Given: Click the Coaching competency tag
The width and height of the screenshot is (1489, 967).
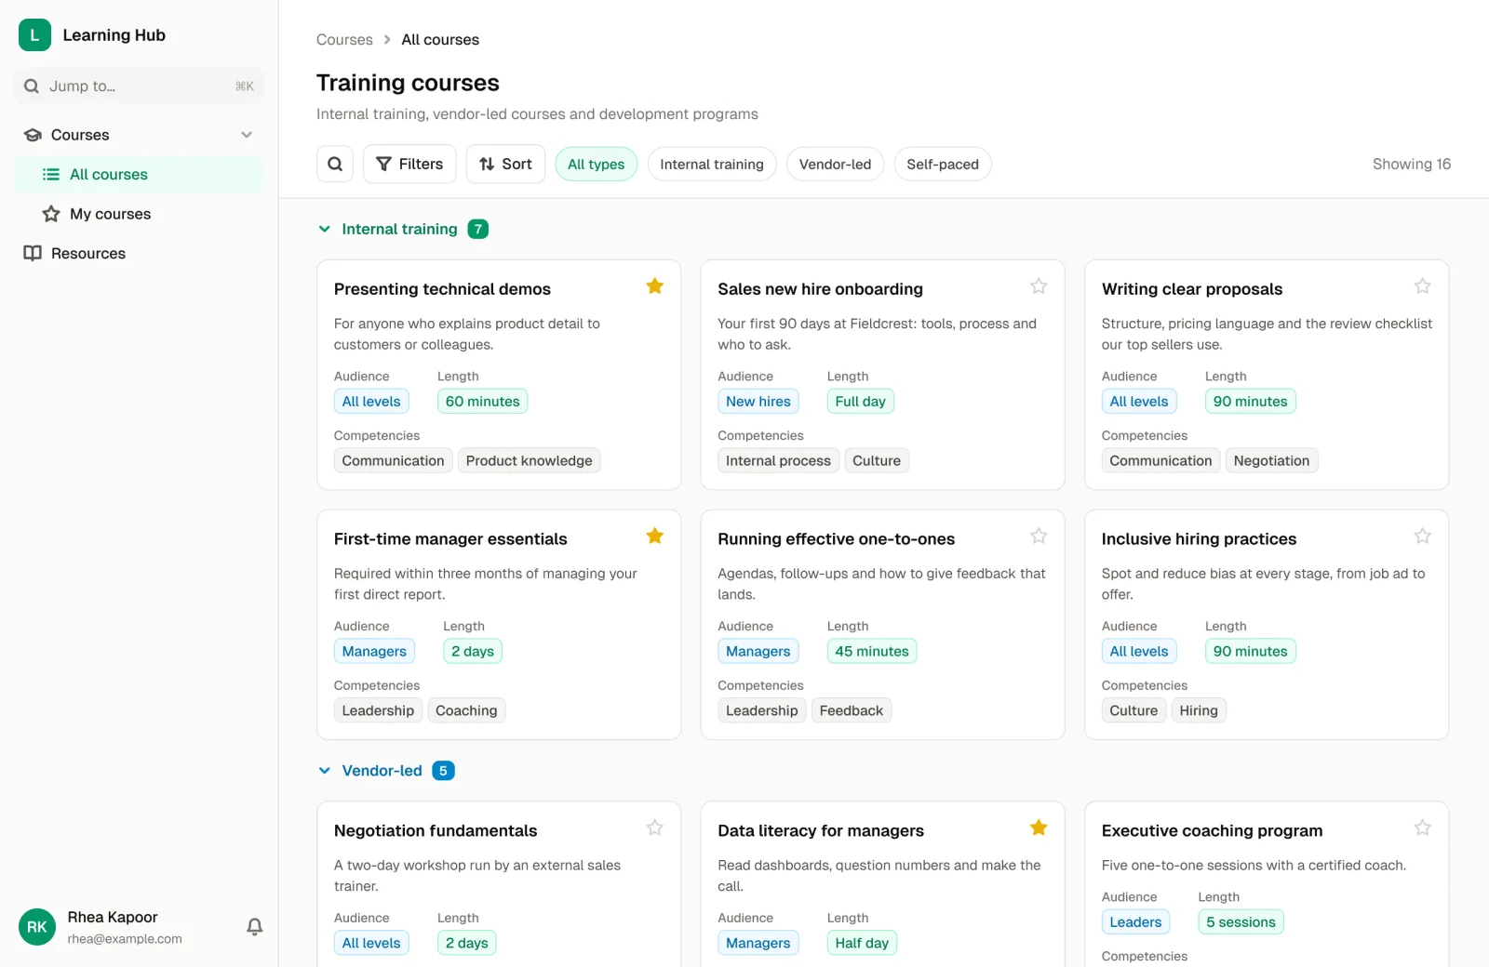Looking at the screenshot, I should [466, 710].
